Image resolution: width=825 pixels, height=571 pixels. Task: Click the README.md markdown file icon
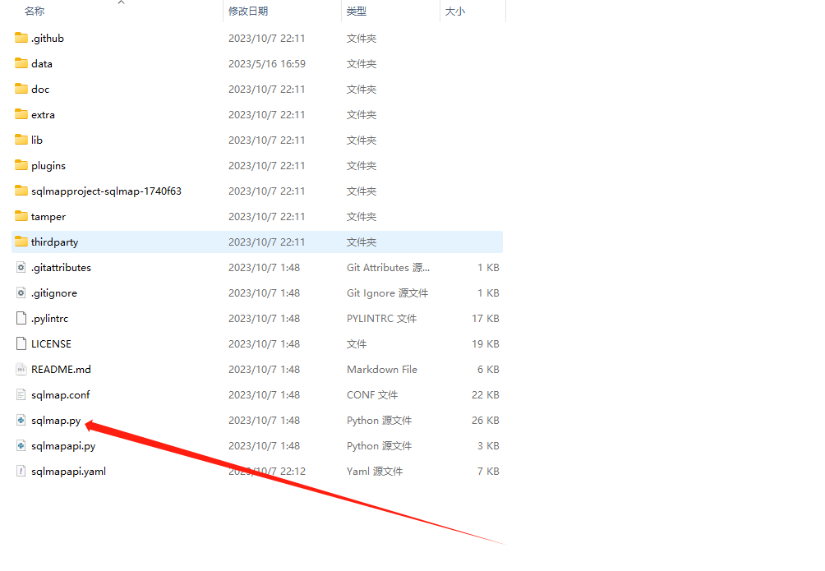(21, 369)
